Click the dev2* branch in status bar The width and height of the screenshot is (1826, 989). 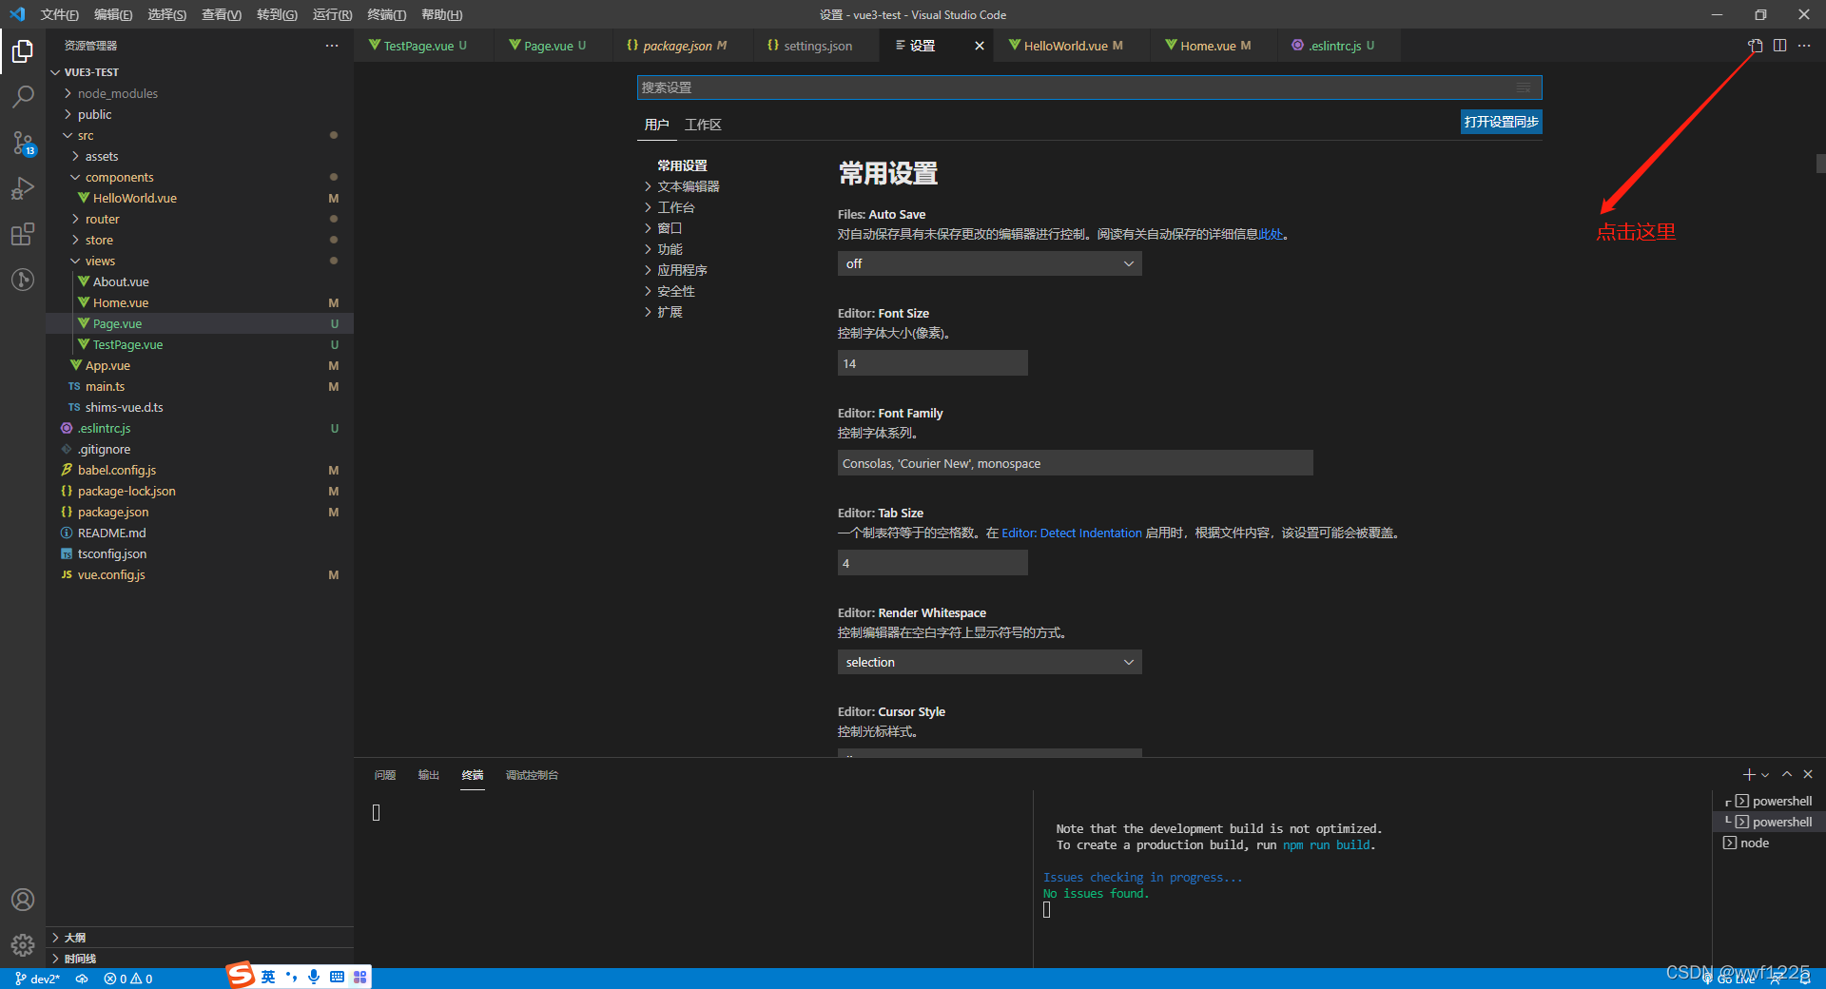pos(38,979)
